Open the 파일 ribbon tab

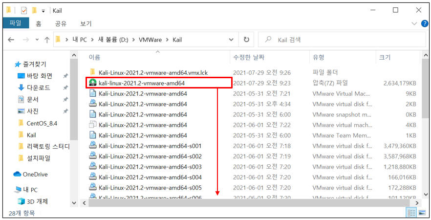coord(16,23)
